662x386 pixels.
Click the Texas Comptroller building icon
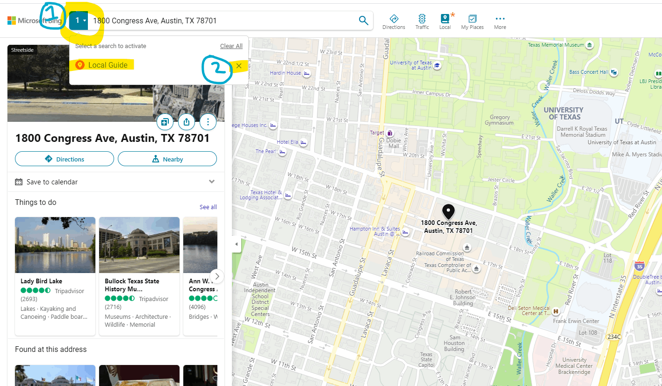tap(476, 268)
